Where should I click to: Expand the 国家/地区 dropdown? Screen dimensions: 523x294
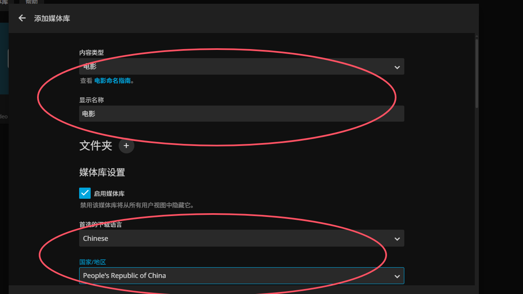pyautogui.click(x=242, y=276)
